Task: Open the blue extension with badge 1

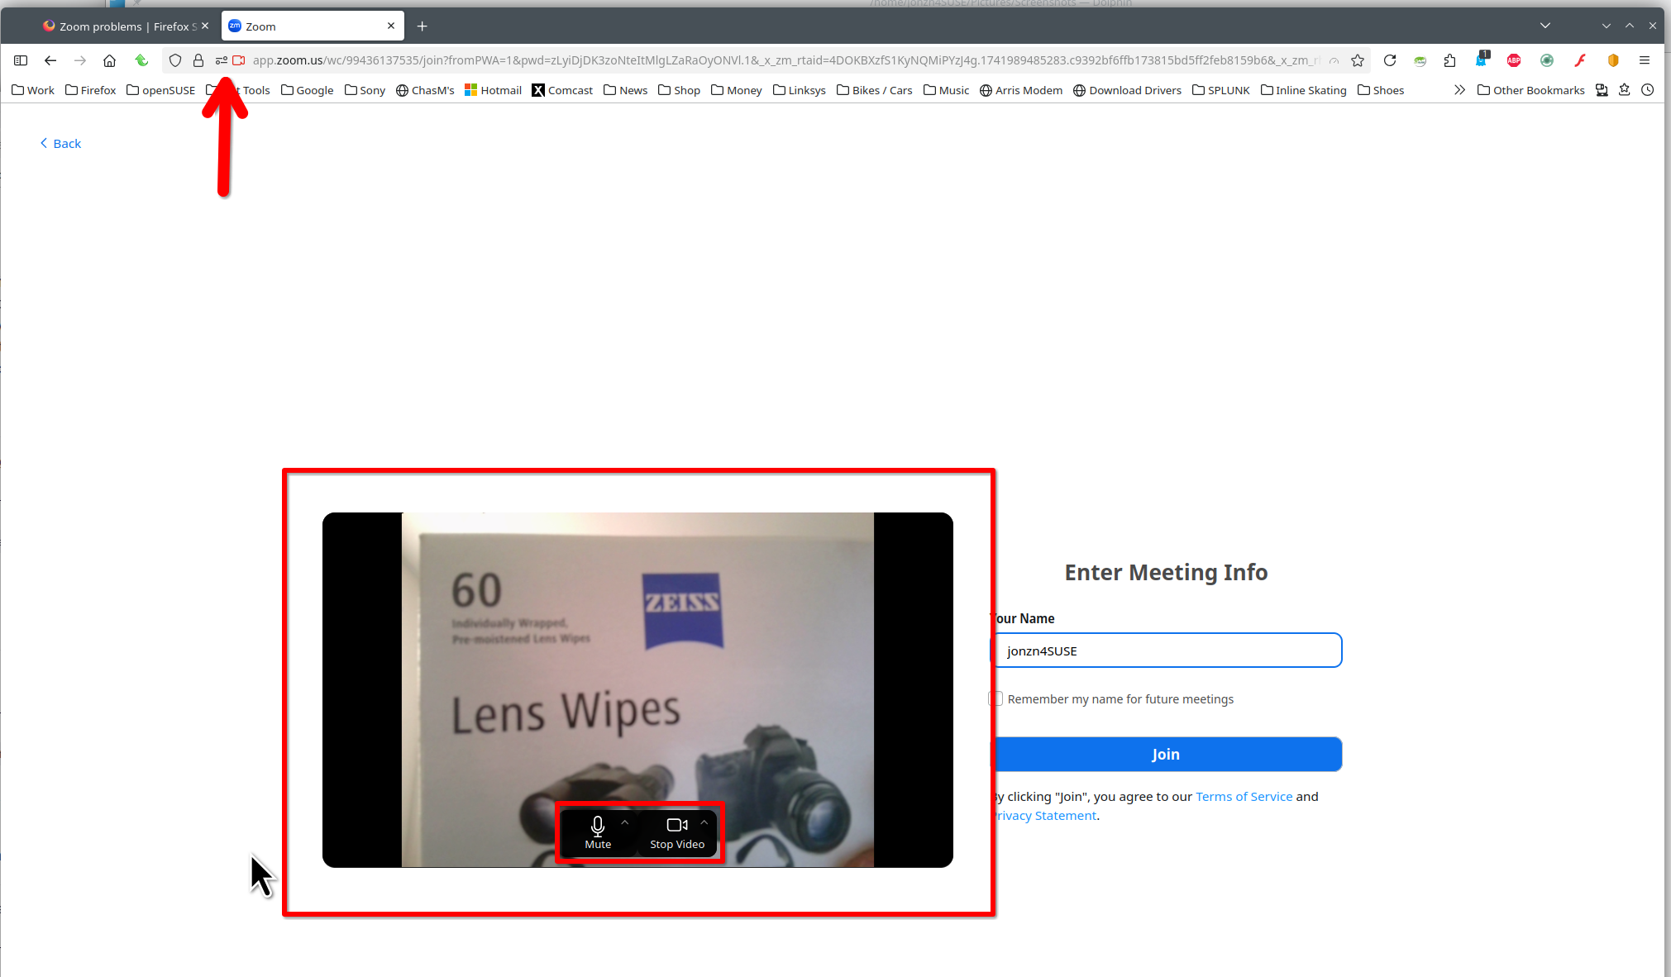Action: [1482, 60]
